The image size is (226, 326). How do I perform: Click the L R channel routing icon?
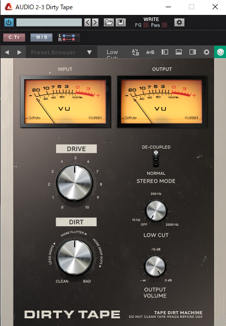coord(68,38)
